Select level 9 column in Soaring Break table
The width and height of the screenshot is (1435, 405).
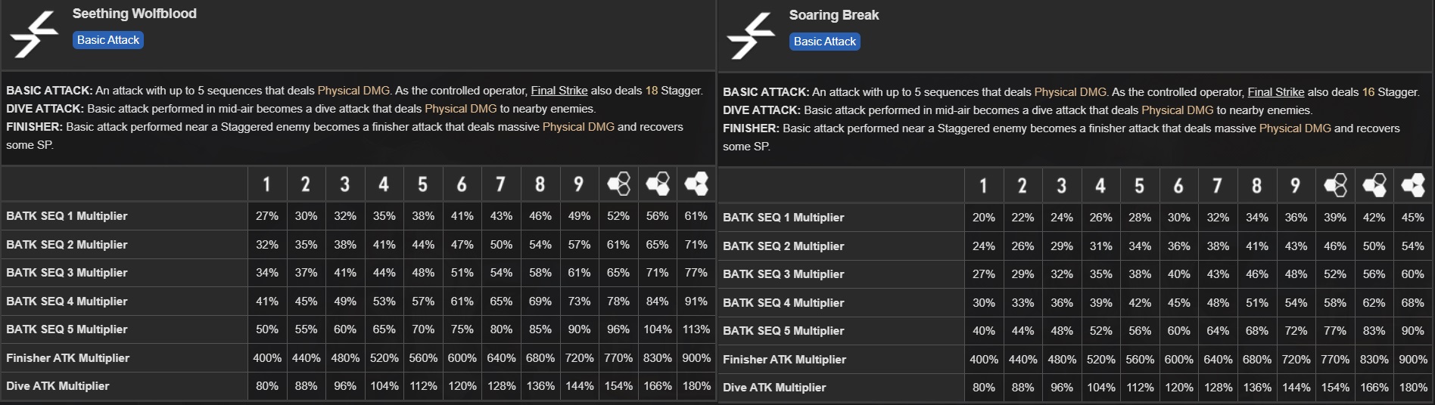tap(1296, 186)
